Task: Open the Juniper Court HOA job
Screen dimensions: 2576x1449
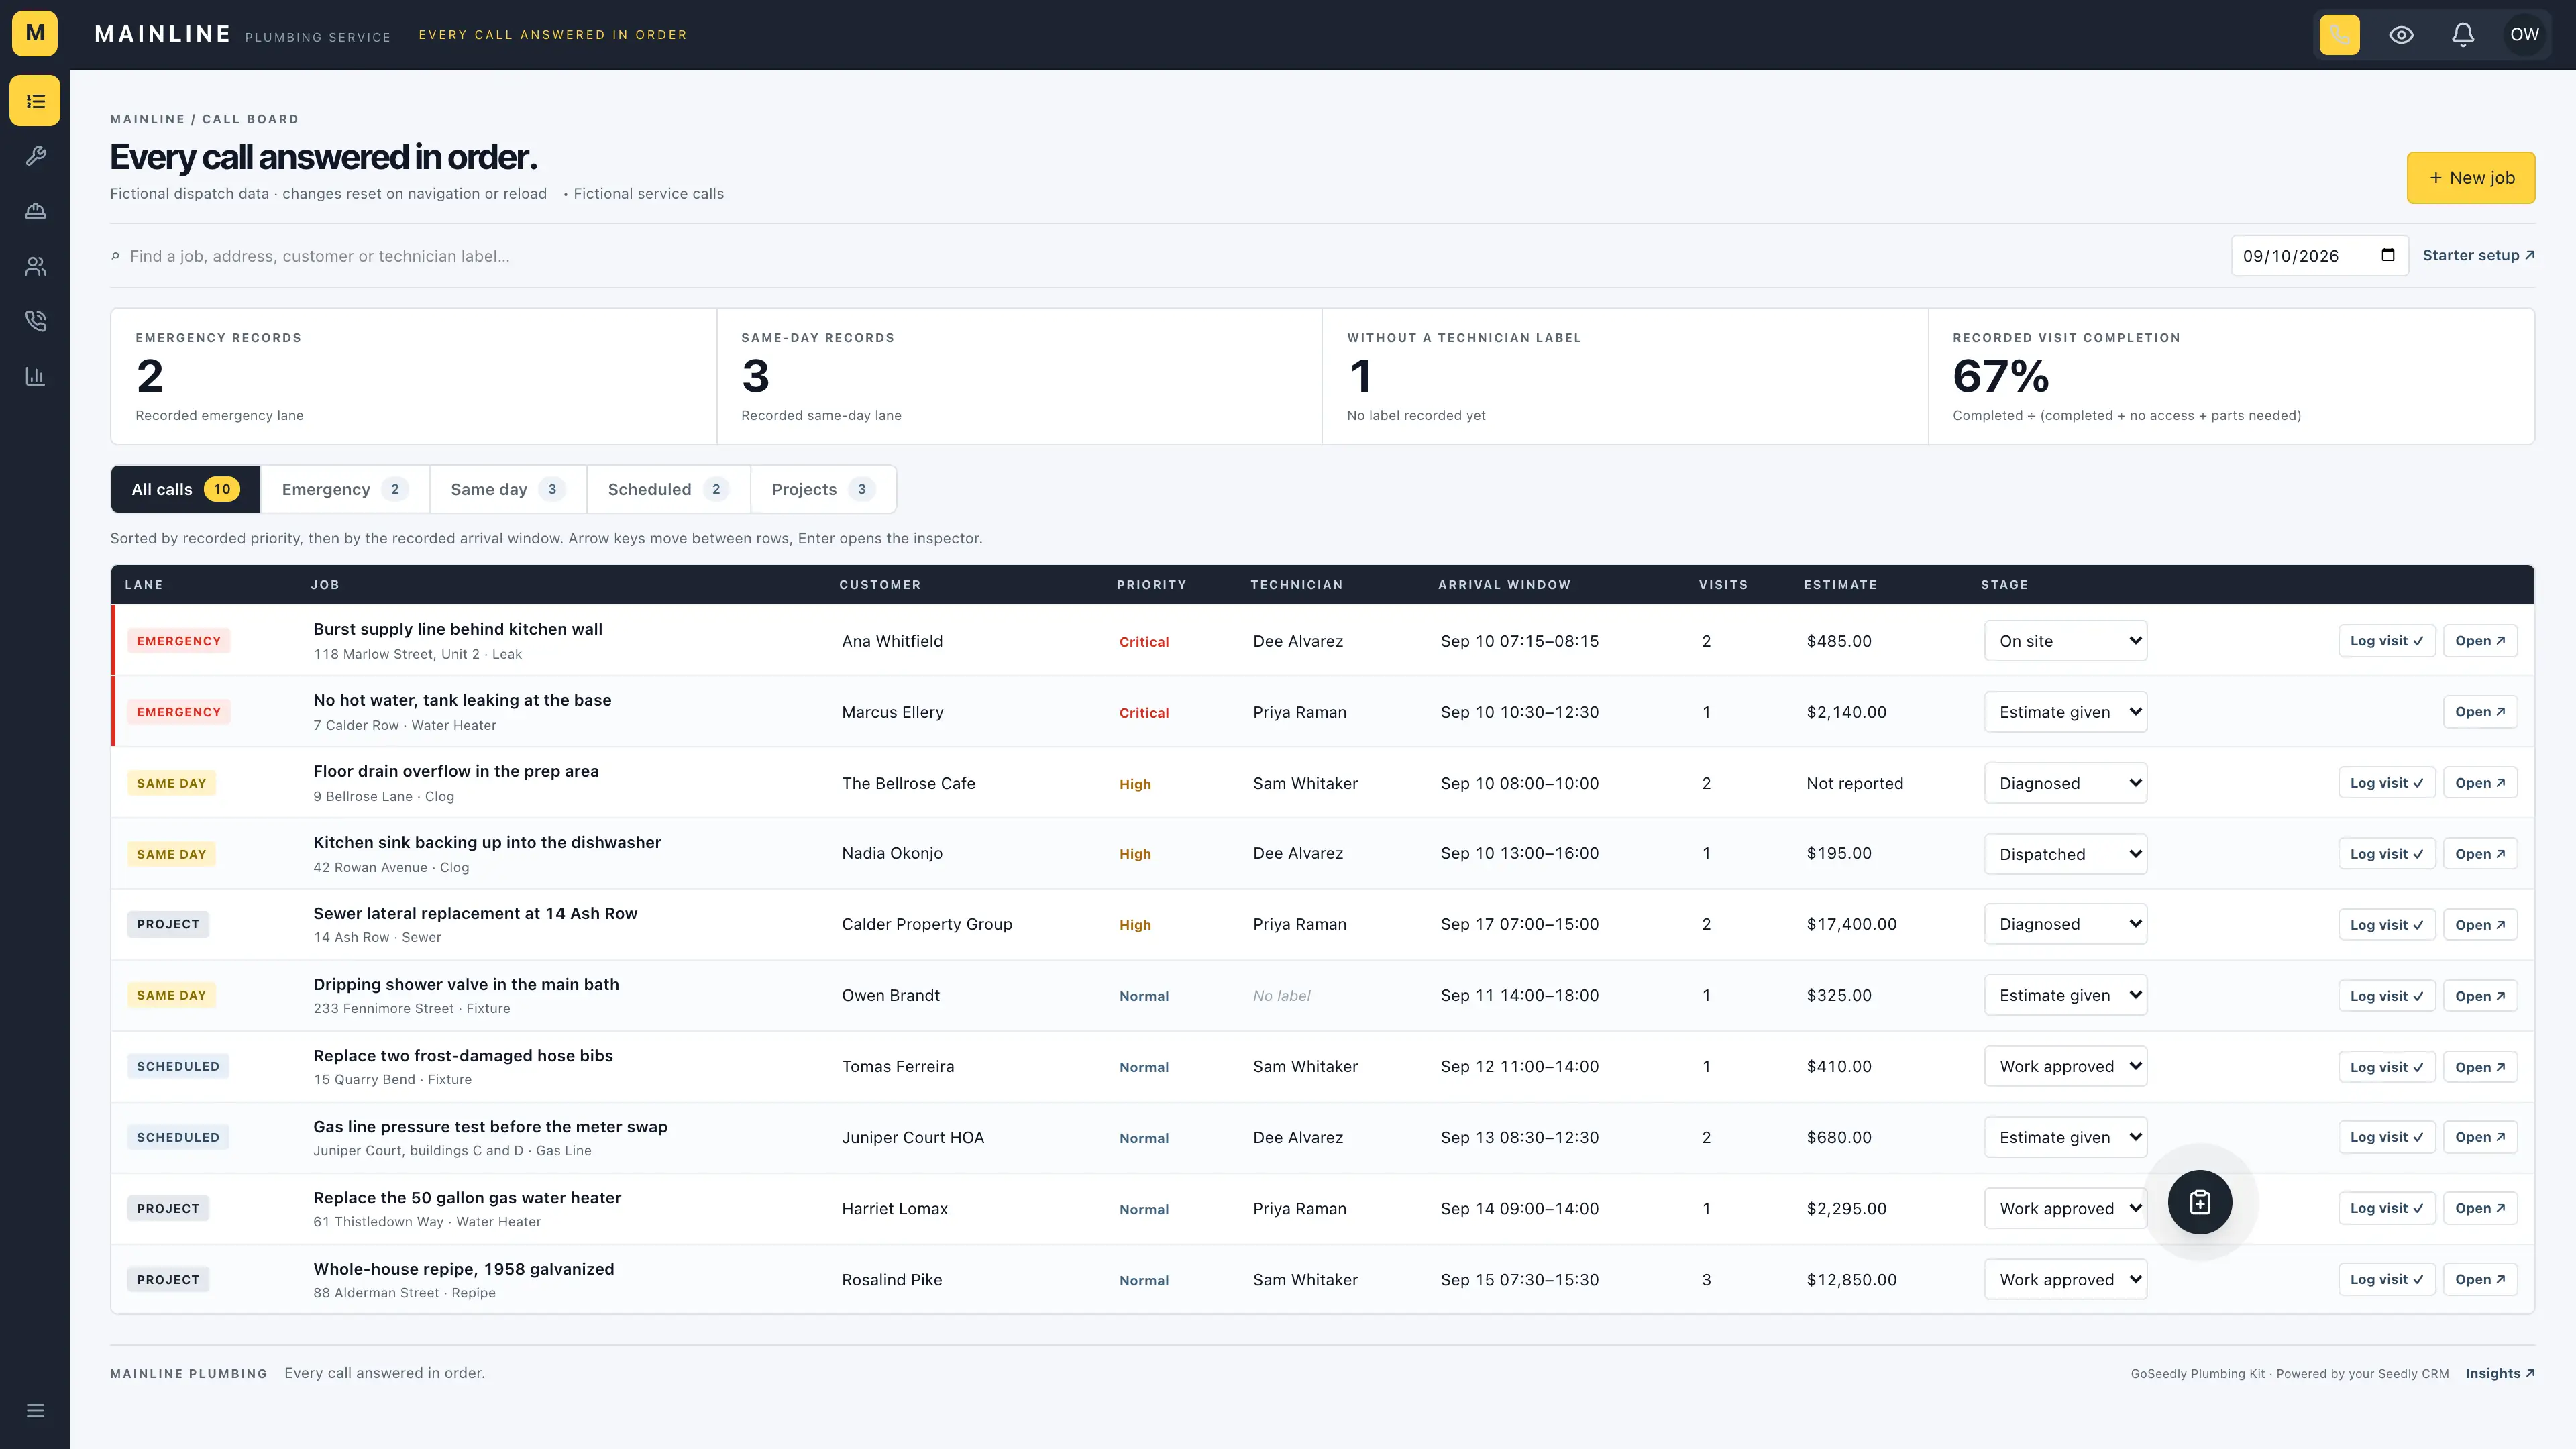Action: tap(2479, 1137)
